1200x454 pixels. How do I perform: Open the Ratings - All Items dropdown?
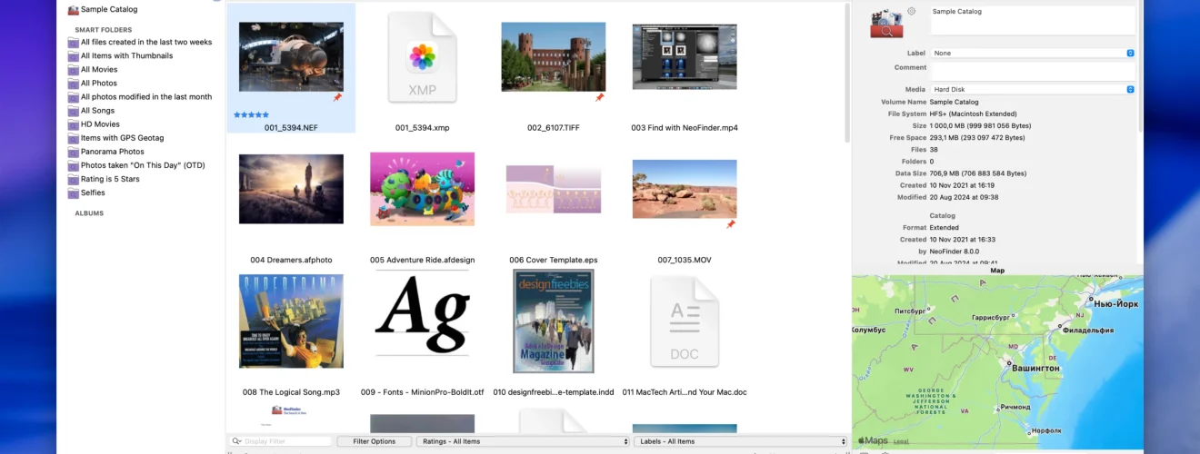coord(523,441)
